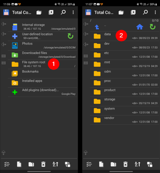Tap zip archive icon, right screen toolbar
The image size is (160, 173).
[113, 164]
